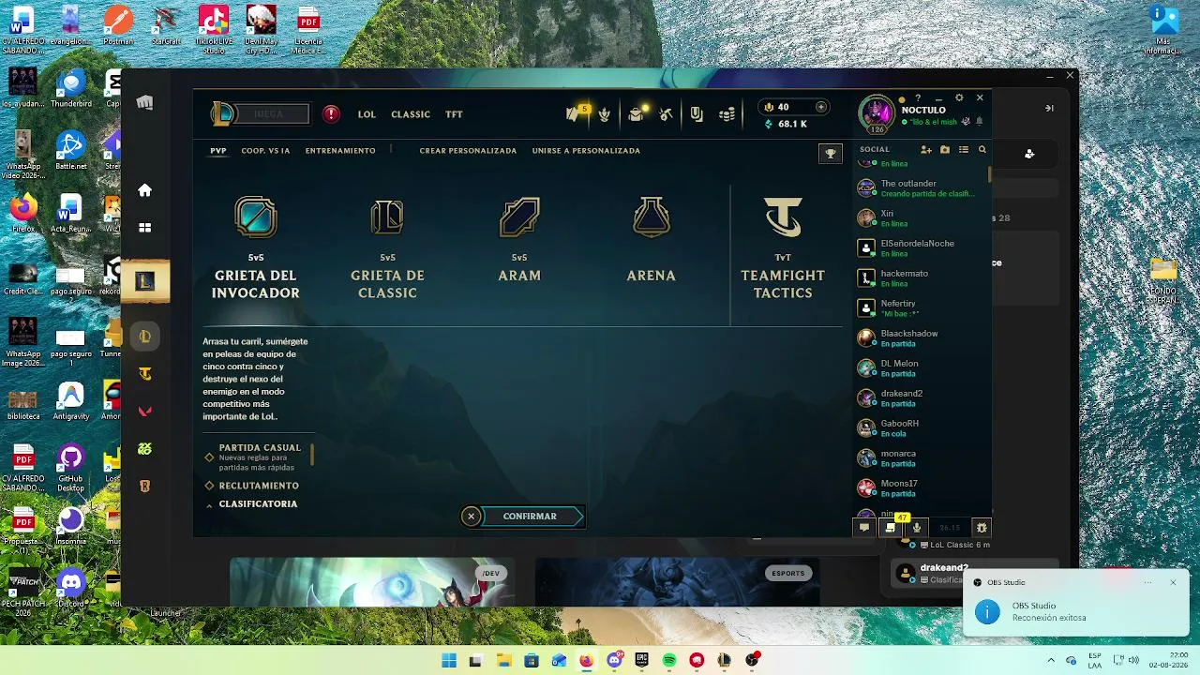This screenshot has height=675, width=1200.
Task: Open the loot crafting icon with badge 5
Action: (574, 114)
